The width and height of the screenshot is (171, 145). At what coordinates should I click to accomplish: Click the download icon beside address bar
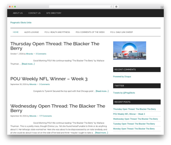coord(116,7)
